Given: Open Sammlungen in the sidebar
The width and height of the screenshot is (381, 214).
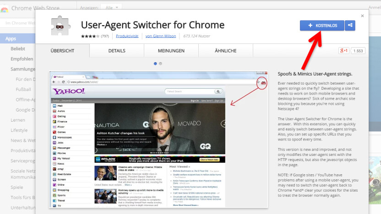Looking at the screenshot, I should pos(23,69).
